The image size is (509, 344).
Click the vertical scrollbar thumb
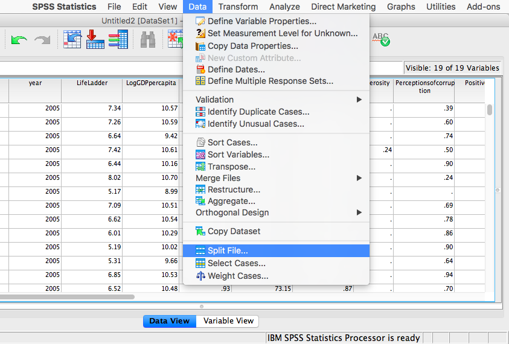pyautogui.click(x=490, y=110)
